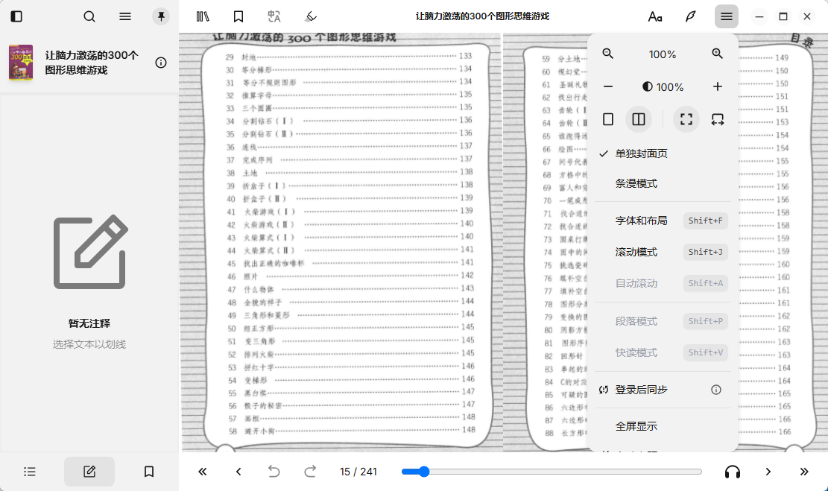Enable 条漫模式
Image resolution: width=828 pixels, height=491 pixels.
(663, 184)
